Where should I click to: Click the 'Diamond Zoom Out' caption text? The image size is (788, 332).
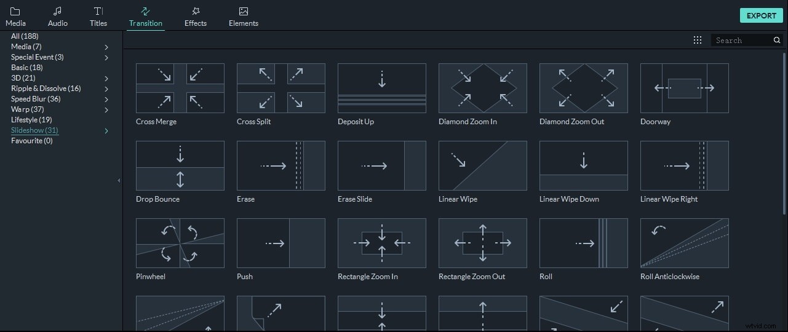[572, 122]
